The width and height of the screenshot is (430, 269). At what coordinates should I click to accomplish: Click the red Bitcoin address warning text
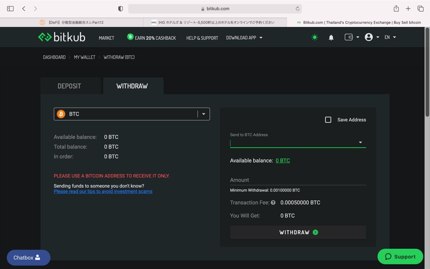pos(112,176)
